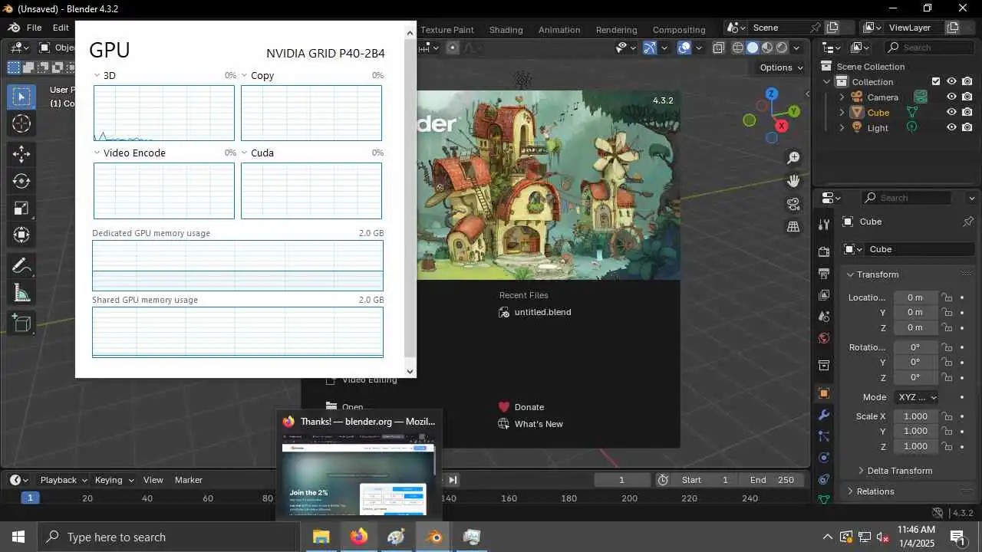Image resolution: width=982 pixels, height=552 pixels.
Task: Click the viewport zoom magnifier icon
Action: [793, 158]
